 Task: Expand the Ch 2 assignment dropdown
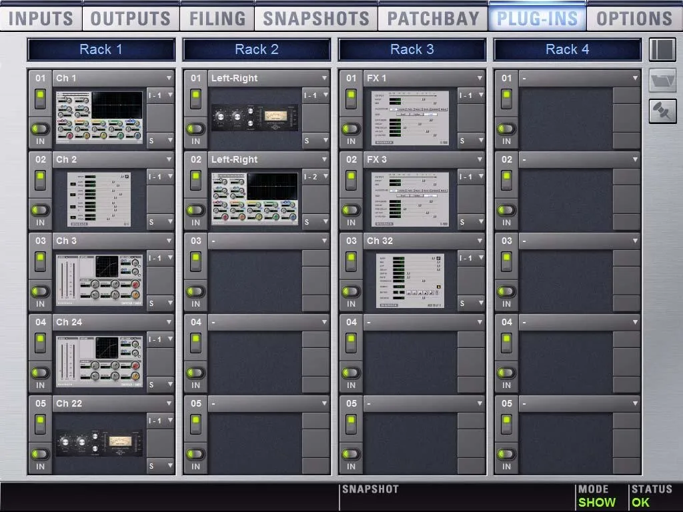(113, 159)
